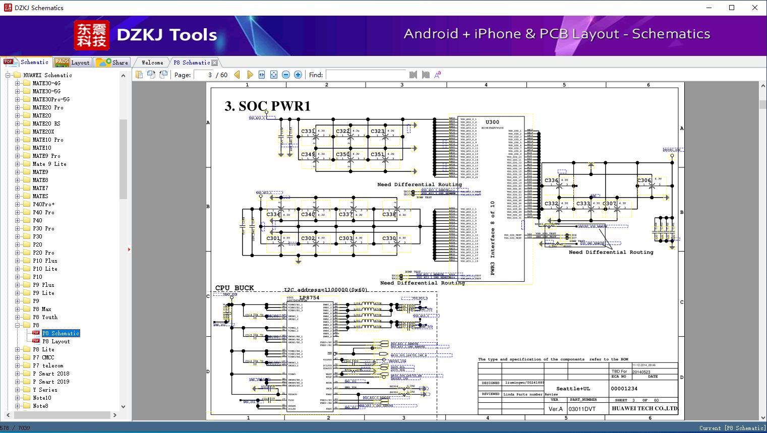Select the P10 Plus tree folder
The width and height of the screenshot is (767, 433).
pyautogui.click(x=45, y=261)
